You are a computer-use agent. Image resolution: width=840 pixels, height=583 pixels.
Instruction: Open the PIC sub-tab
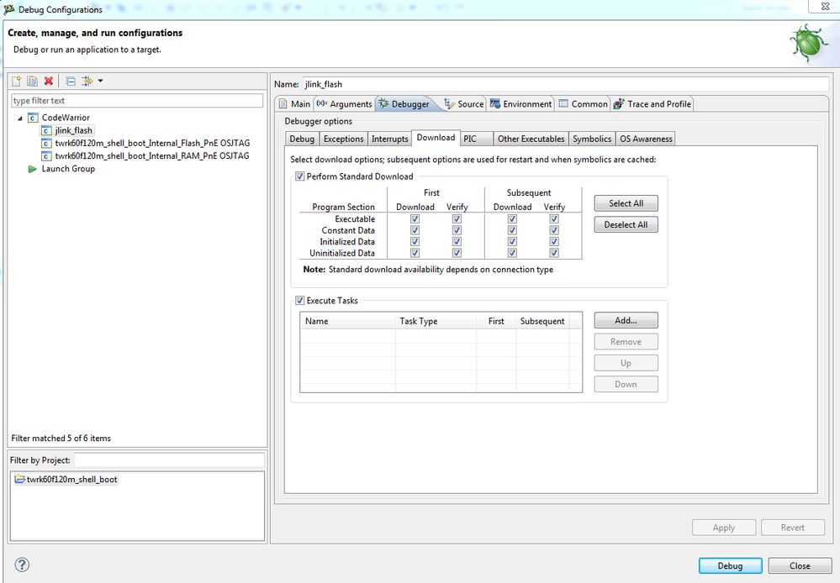click(x=477, y=139)
